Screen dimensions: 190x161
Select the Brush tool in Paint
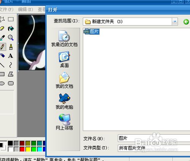tap(11, 47)
